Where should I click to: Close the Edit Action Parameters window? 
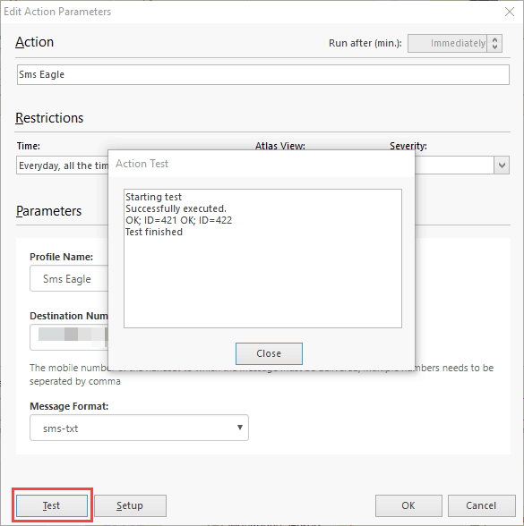(509, 12)
